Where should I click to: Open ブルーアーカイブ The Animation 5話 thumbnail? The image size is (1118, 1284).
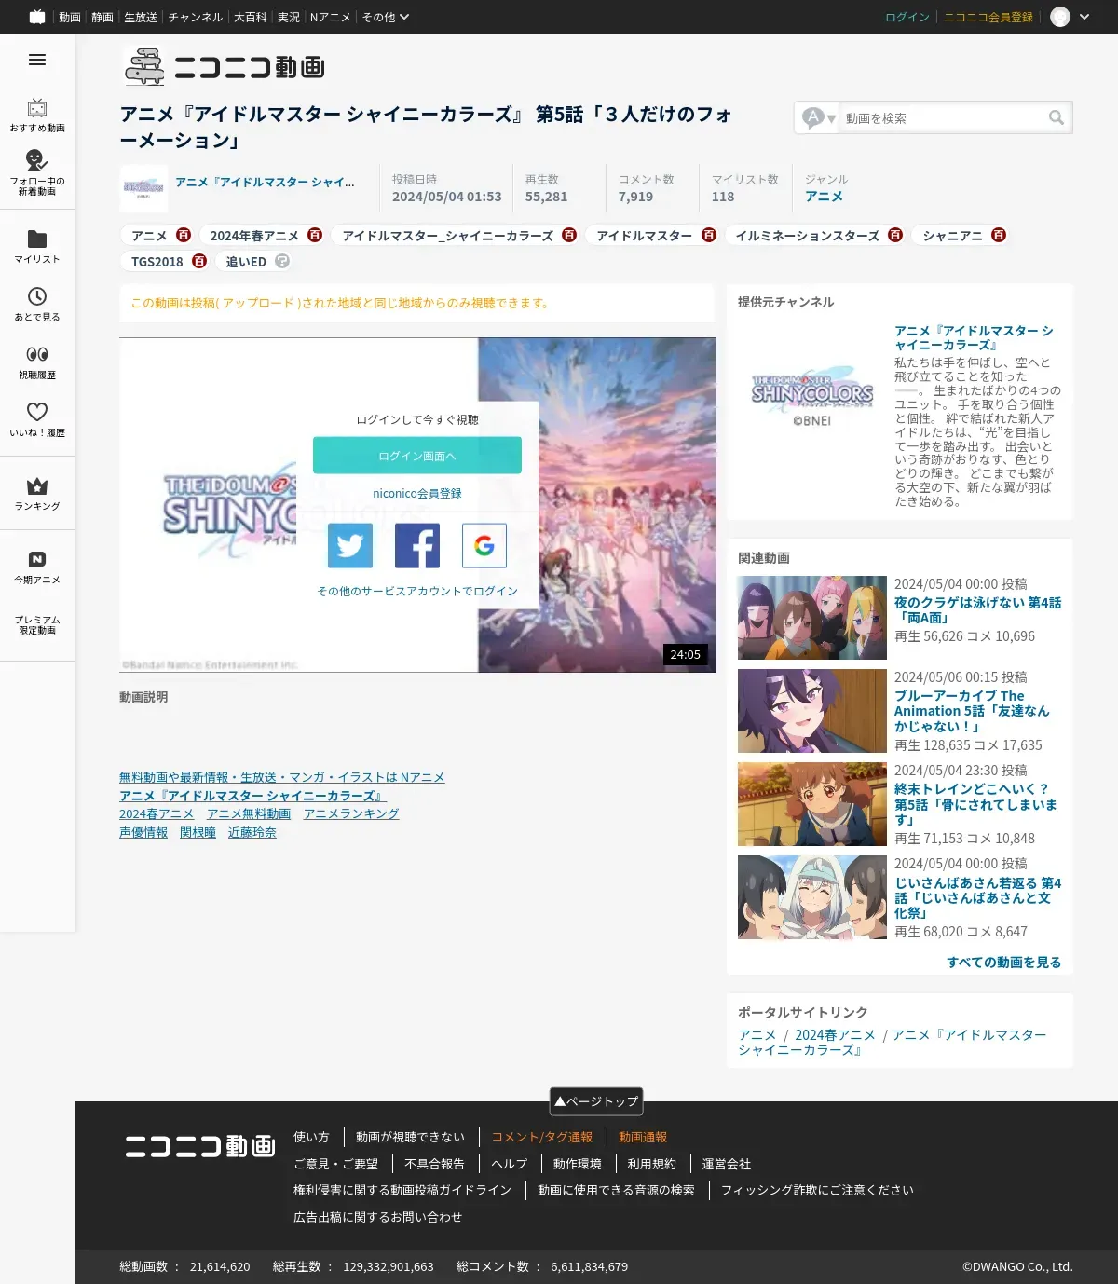click(x=812, y=711)
